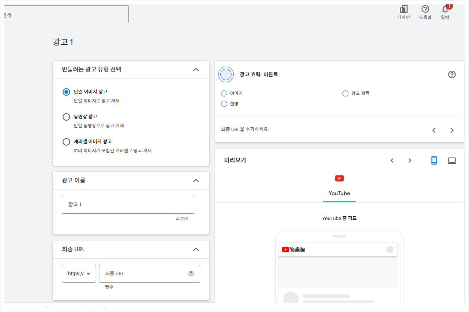The image size is (469, 312).
Task: Click the 광고 1 page title
Action: tap(63, 42)
